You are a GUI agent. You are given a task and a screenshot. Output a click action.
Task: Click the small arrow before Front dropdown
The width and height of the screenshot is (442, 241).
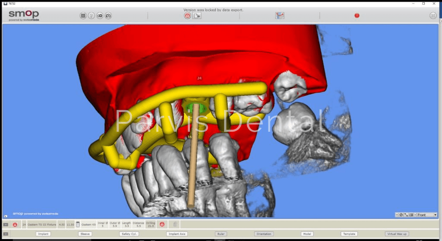pos(415,215)
